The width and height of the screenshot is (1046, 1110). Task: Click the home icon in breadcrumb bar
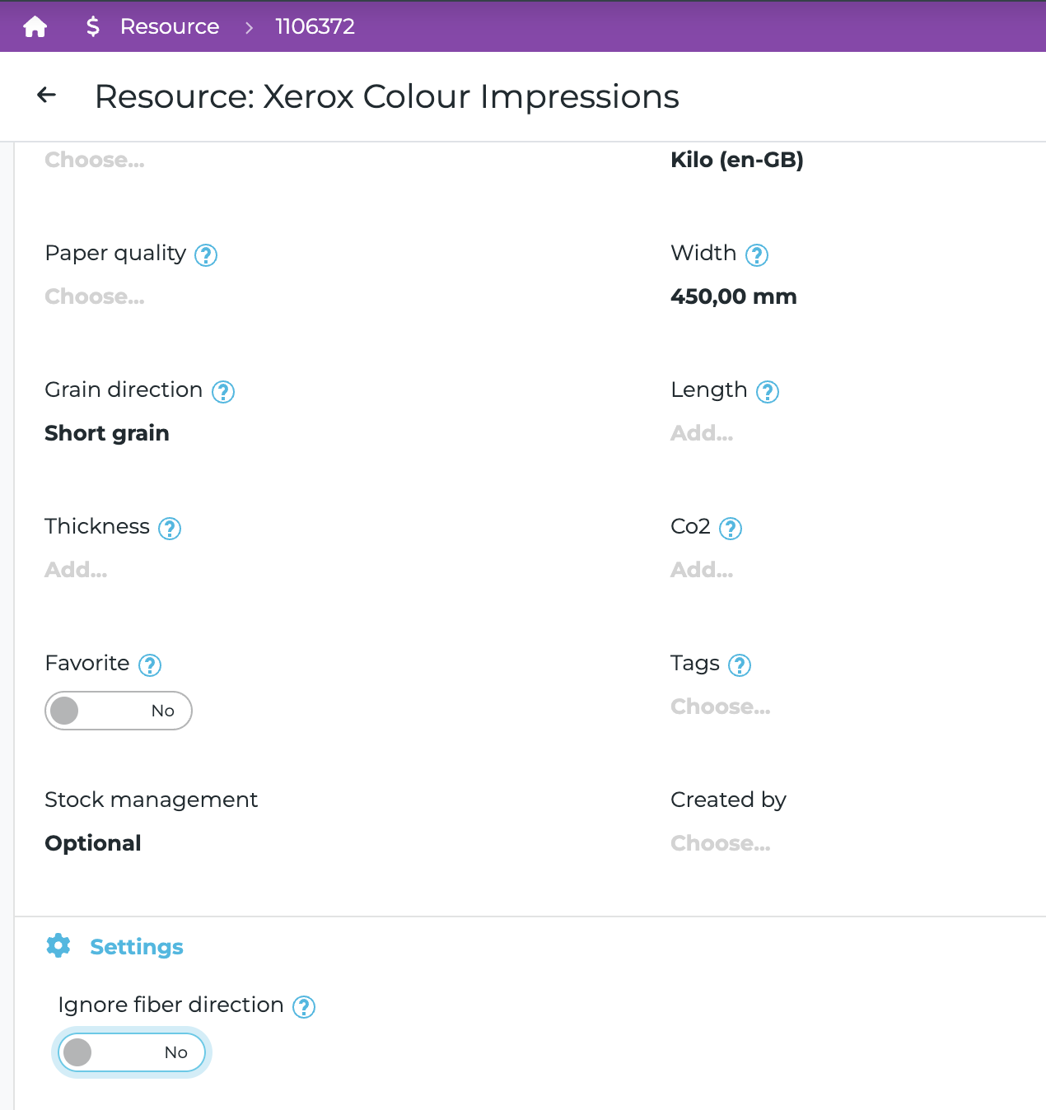35,27
